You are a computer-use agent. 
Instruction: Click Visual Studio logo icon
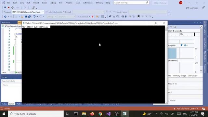pos(4,3)
